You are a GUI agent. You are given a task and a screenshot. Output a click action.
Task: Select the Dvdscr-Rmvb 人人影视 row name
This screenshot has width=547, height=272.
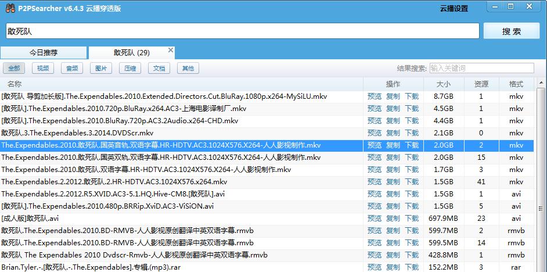134,255
